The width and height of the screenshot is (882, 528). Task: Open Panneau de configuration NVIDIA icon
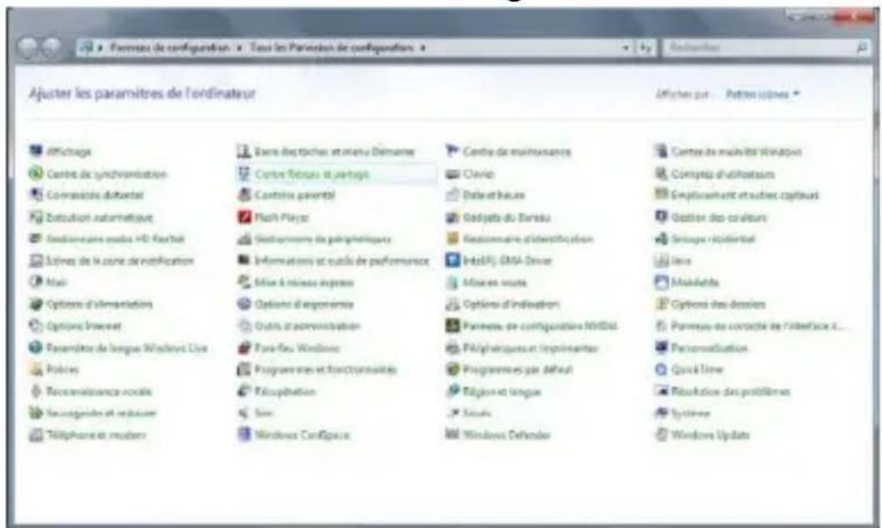[x=452, y=326]
